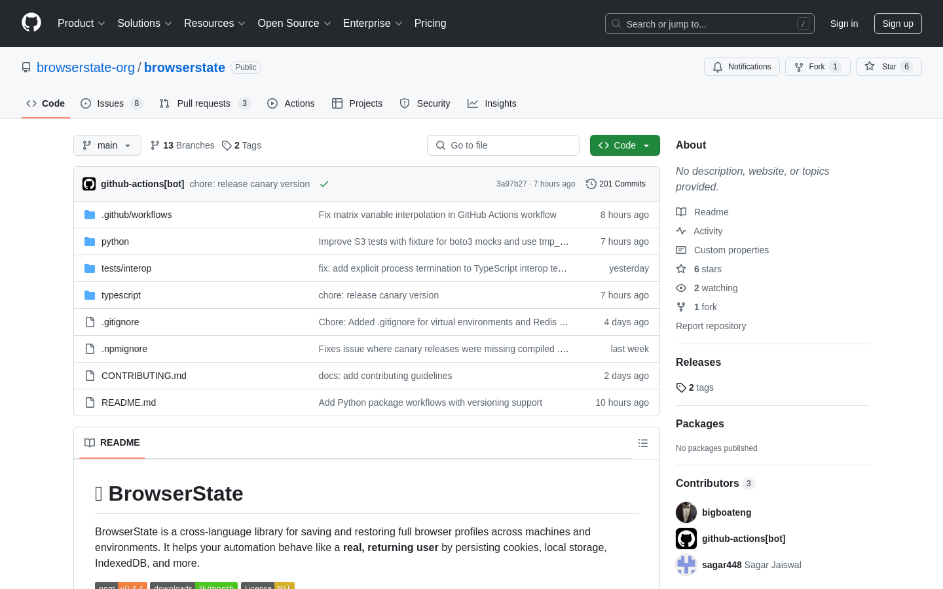Switch to the Pull requests tab
Screen dimensions: 943x589
coord(205,103)
